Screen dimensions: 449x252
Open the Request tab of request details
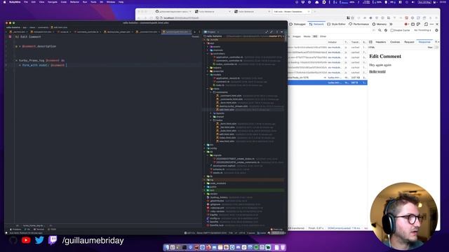coord(409,42)
